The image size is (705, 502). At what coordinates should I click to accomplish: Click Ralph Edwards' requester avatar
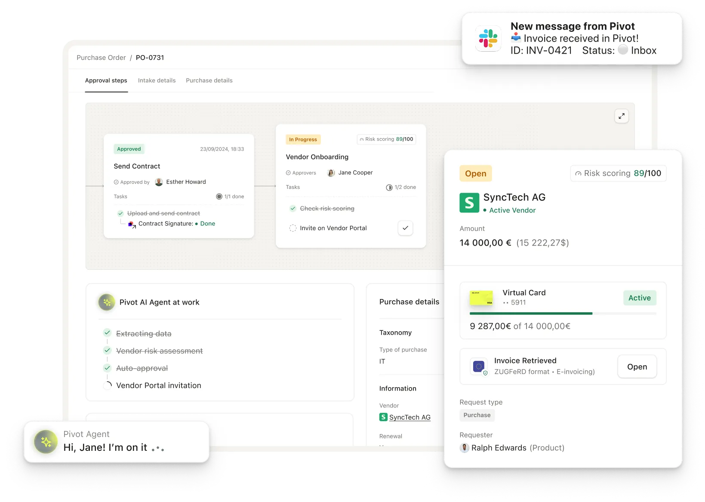[x=465, y=448]
